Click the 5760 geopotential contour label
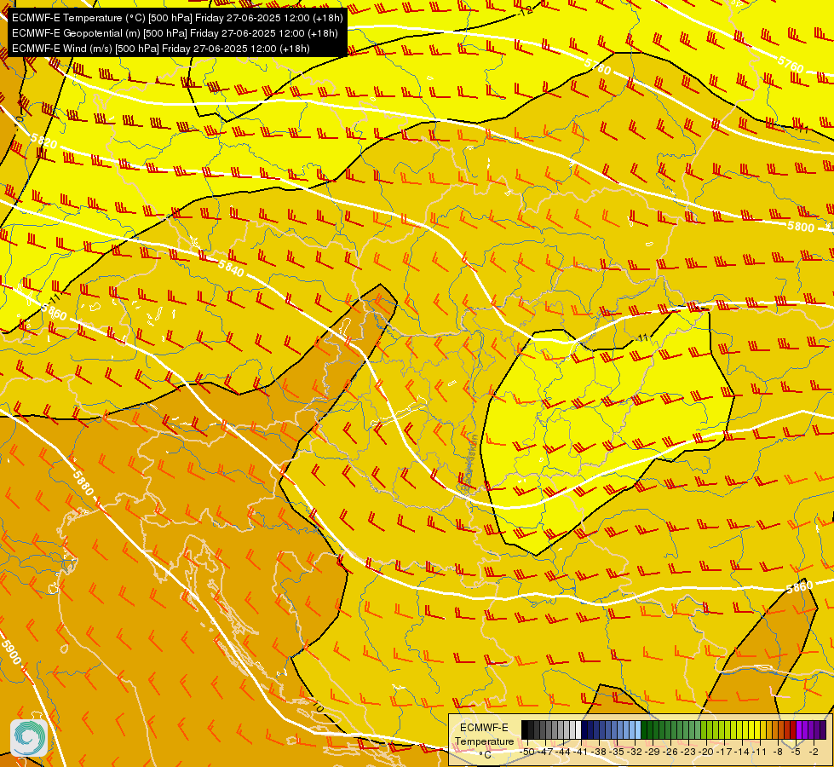The image size is (834, 767). tap(791, 65)
